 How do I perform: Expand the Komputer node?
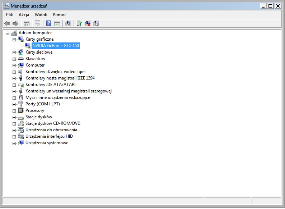(x=14, y=65)
